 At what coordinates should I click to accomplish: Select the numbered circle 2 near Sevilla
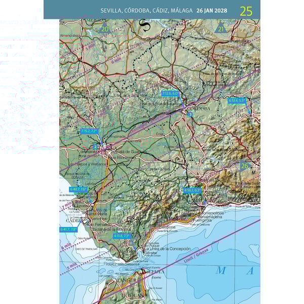[x=95, y=147]
